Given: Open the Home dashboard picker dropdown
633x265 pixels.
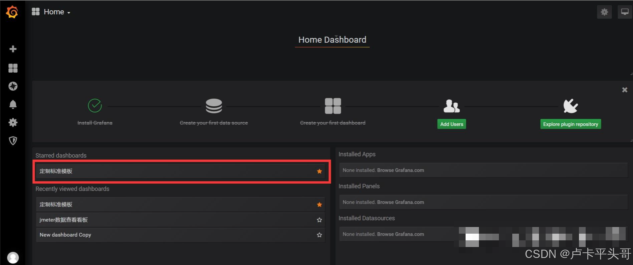Looking at the screenshot, I should [51, 12].
